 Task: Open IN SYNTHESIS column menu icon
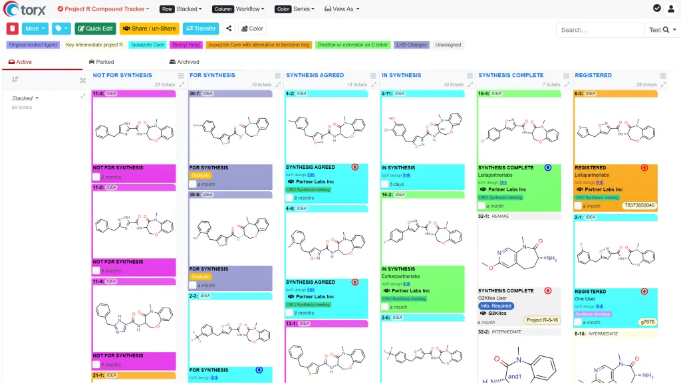tap(470, 76)
